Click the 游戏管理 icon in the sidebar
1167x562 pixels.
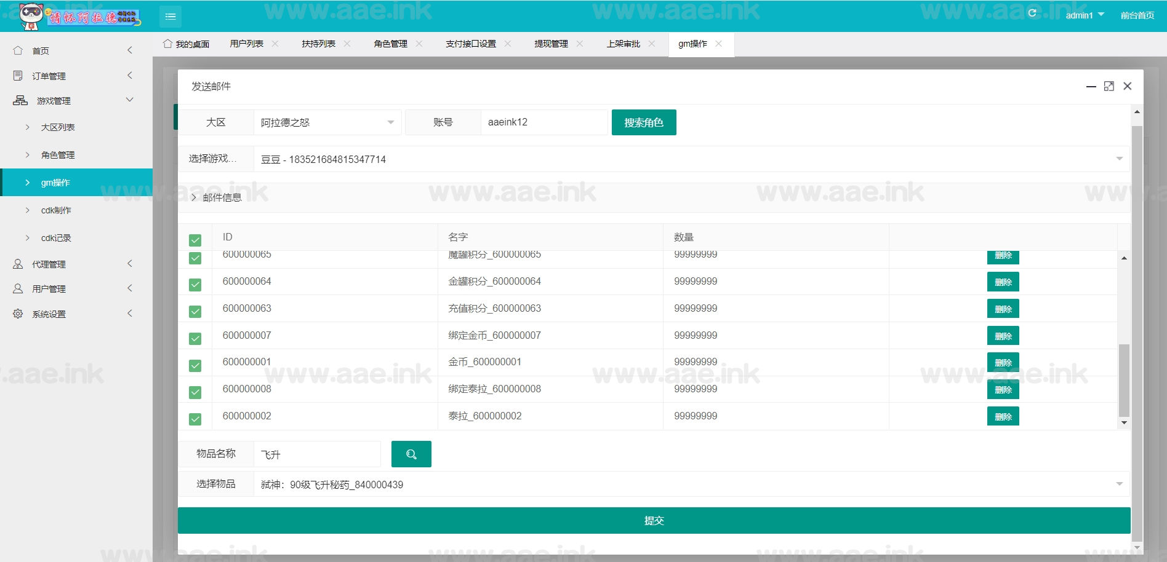(x=20, y=100)
